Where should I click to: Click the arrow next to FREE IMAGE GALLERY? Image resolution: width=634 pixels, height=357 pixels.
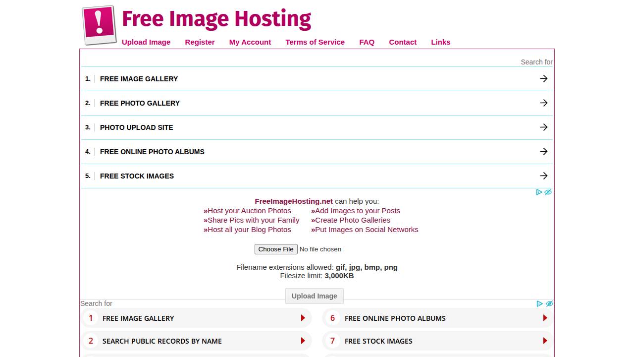(x=543, y=78)
